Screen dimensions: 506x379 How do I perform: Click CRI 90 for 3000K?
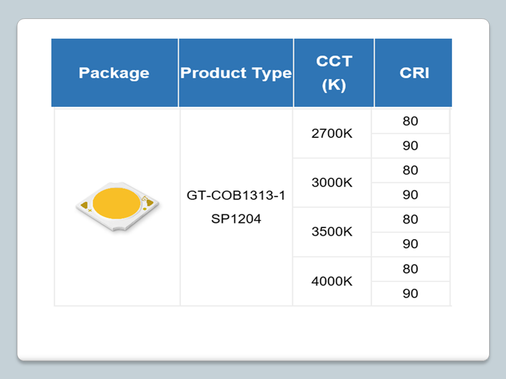[x=410, y=195]
